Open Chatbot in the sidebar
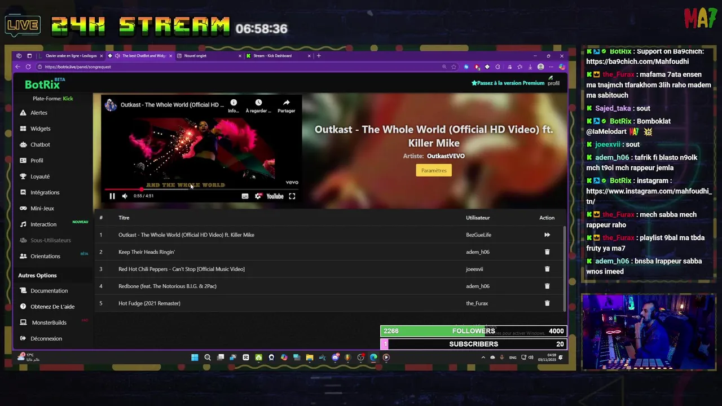 40,145
